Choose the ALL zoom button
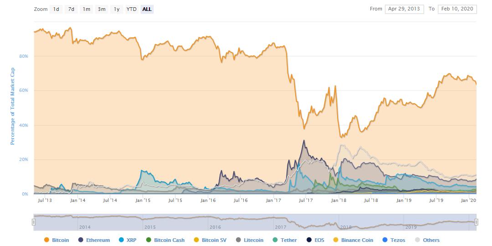This screenshot has width=492, height=246. [x=147, y=9]
